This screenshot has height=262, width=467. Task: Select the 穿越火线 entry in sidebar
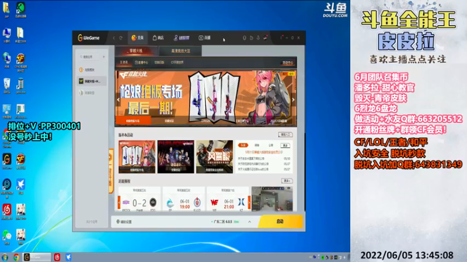point(92,81)
